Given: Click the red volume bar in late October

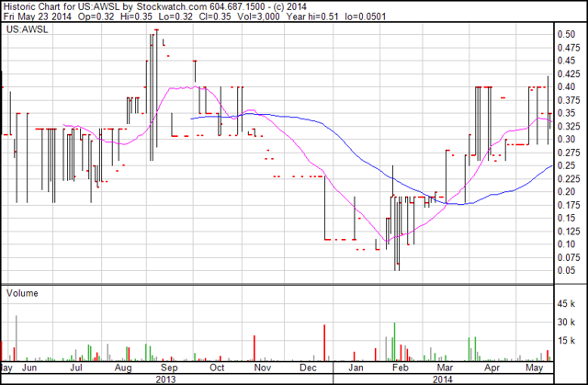Looking at the screenshot, I should (254, 348).
